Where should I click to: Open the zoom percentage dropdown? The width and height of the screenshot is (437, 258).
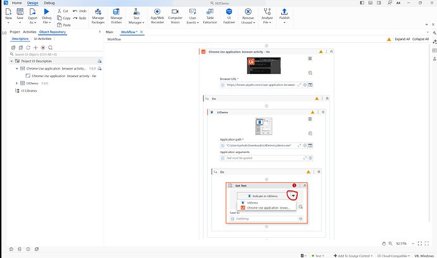(413, 243)
